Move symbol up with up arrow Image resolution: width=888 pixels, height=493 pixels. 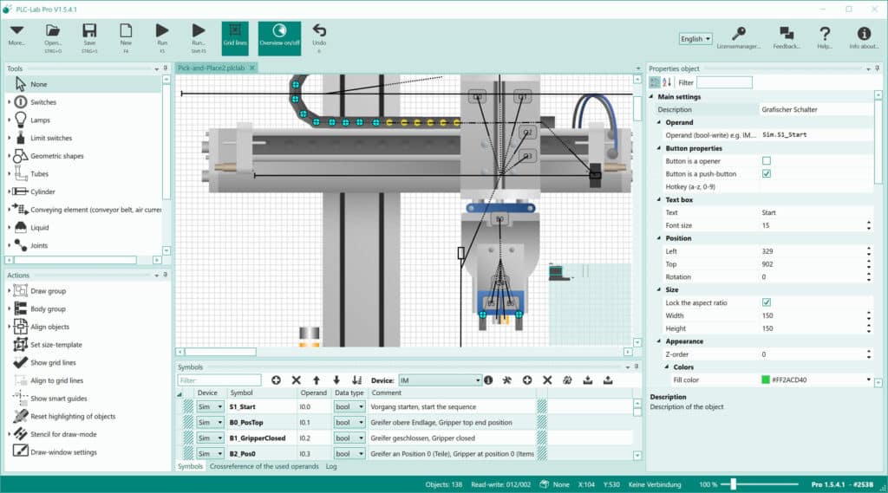(317, 380)
